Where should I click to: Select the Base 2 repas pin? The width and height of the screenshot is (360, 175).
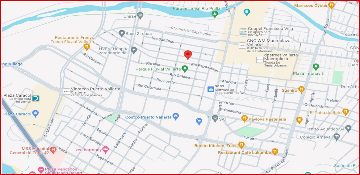[x=122, y=34]
